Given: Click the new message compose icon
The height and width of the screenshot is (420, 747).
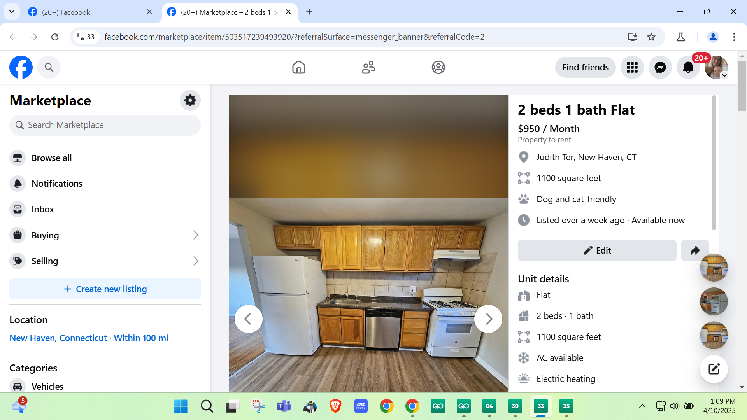Looking at the screenshot, I should (714, 369).
